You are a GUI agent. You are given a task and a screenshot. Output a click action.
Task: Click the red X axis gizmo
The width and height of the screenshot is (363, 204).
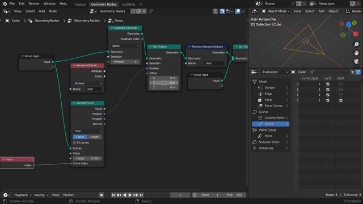(356, 34)
